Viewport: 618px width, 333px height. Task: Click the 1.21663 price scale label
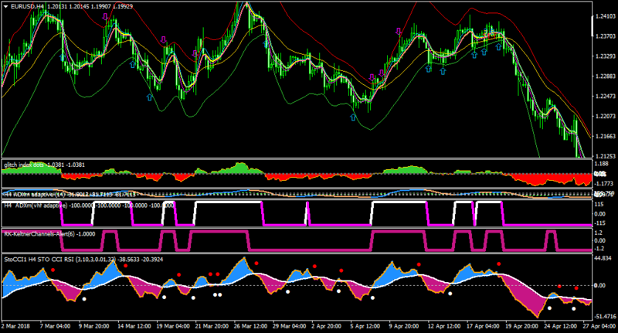click(x=606, y=136)
